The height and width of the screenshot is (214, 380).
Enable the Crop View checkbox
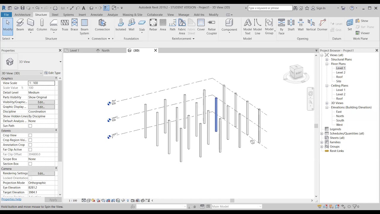pyautogui.click(x=30, y=135)
